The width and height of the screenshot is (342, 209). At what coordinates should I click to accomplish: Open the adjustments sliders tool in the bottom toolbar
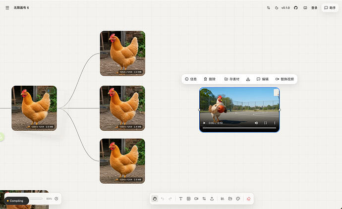pyautogui.click(x=204, y=199)
